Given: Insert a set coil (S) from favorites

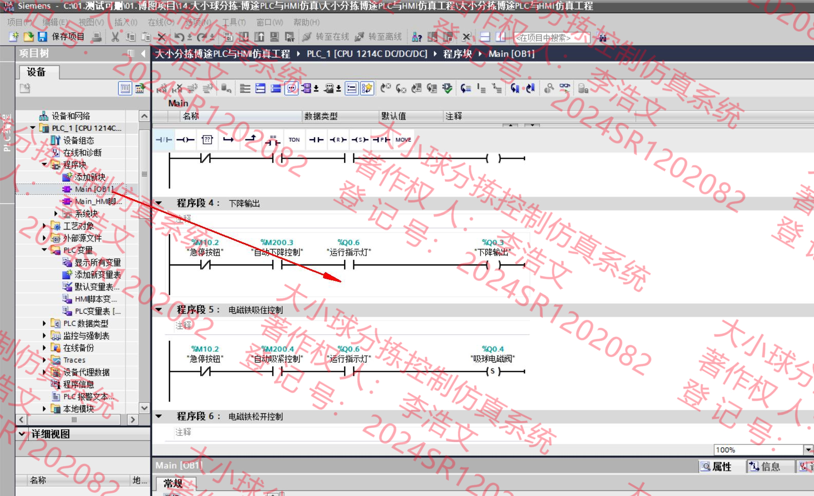Looking at the screenshot, I should (x=359, y=140).
